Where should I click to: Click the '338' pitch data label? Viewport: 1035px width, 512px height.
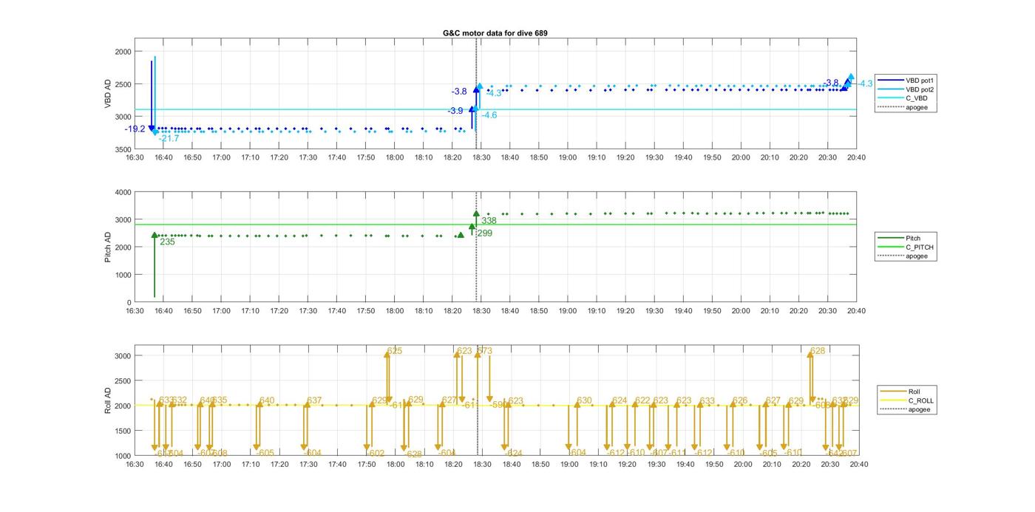[x=489, y=221]
